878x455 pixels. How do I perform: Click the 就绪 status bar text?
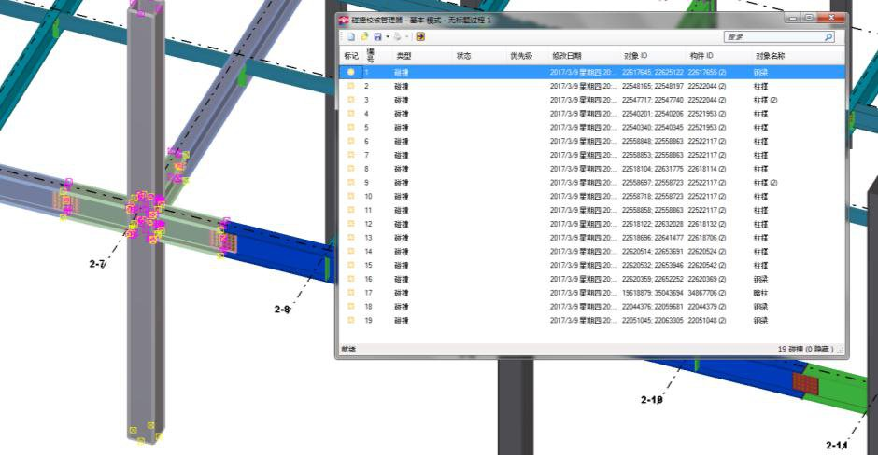pyautogui.click(x=348, y=350)
